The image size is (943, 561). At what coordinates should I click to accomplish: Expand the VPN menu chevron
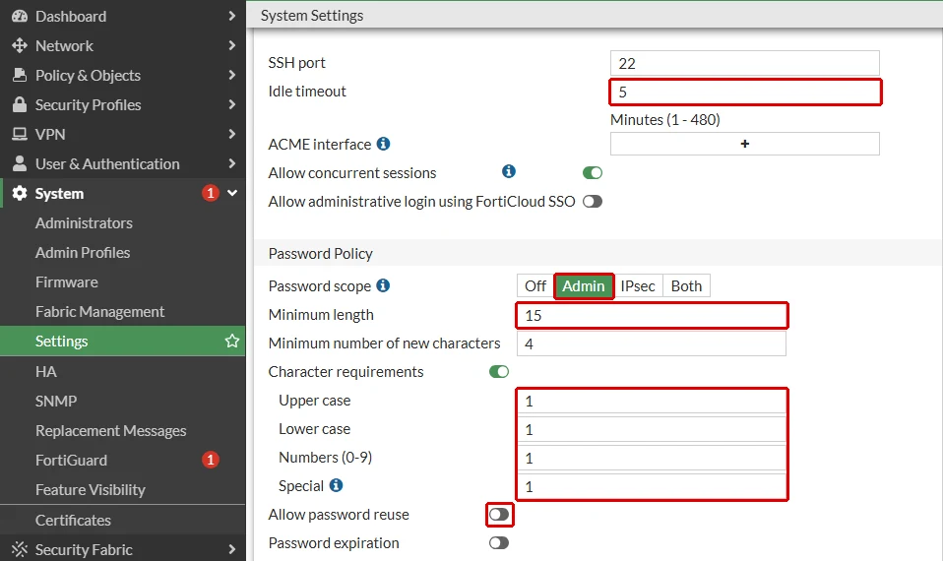232,134
